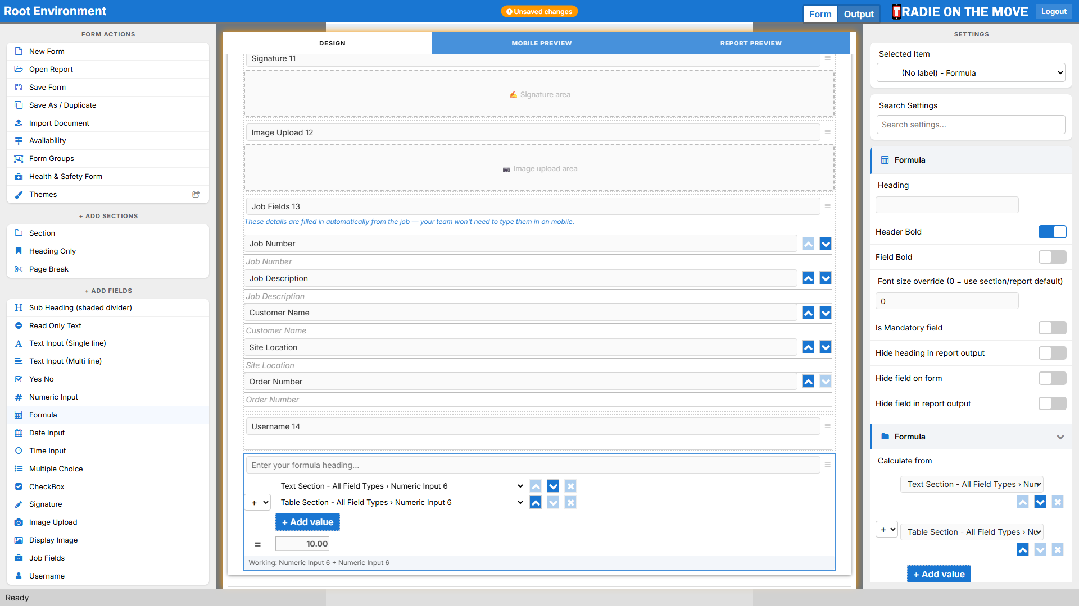Remove Text Section value from formula
This screenshot has width=1079, height=606.
tap(570, 486)
